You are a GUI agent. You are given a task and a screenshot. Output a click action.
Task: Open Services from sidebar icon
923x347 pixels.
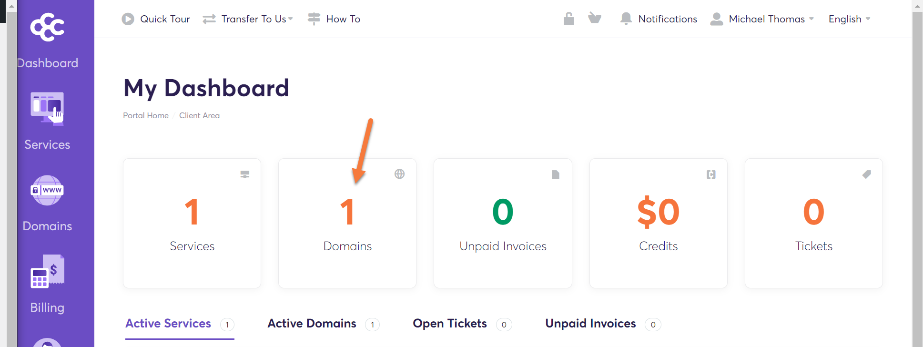tap(47, 109)
